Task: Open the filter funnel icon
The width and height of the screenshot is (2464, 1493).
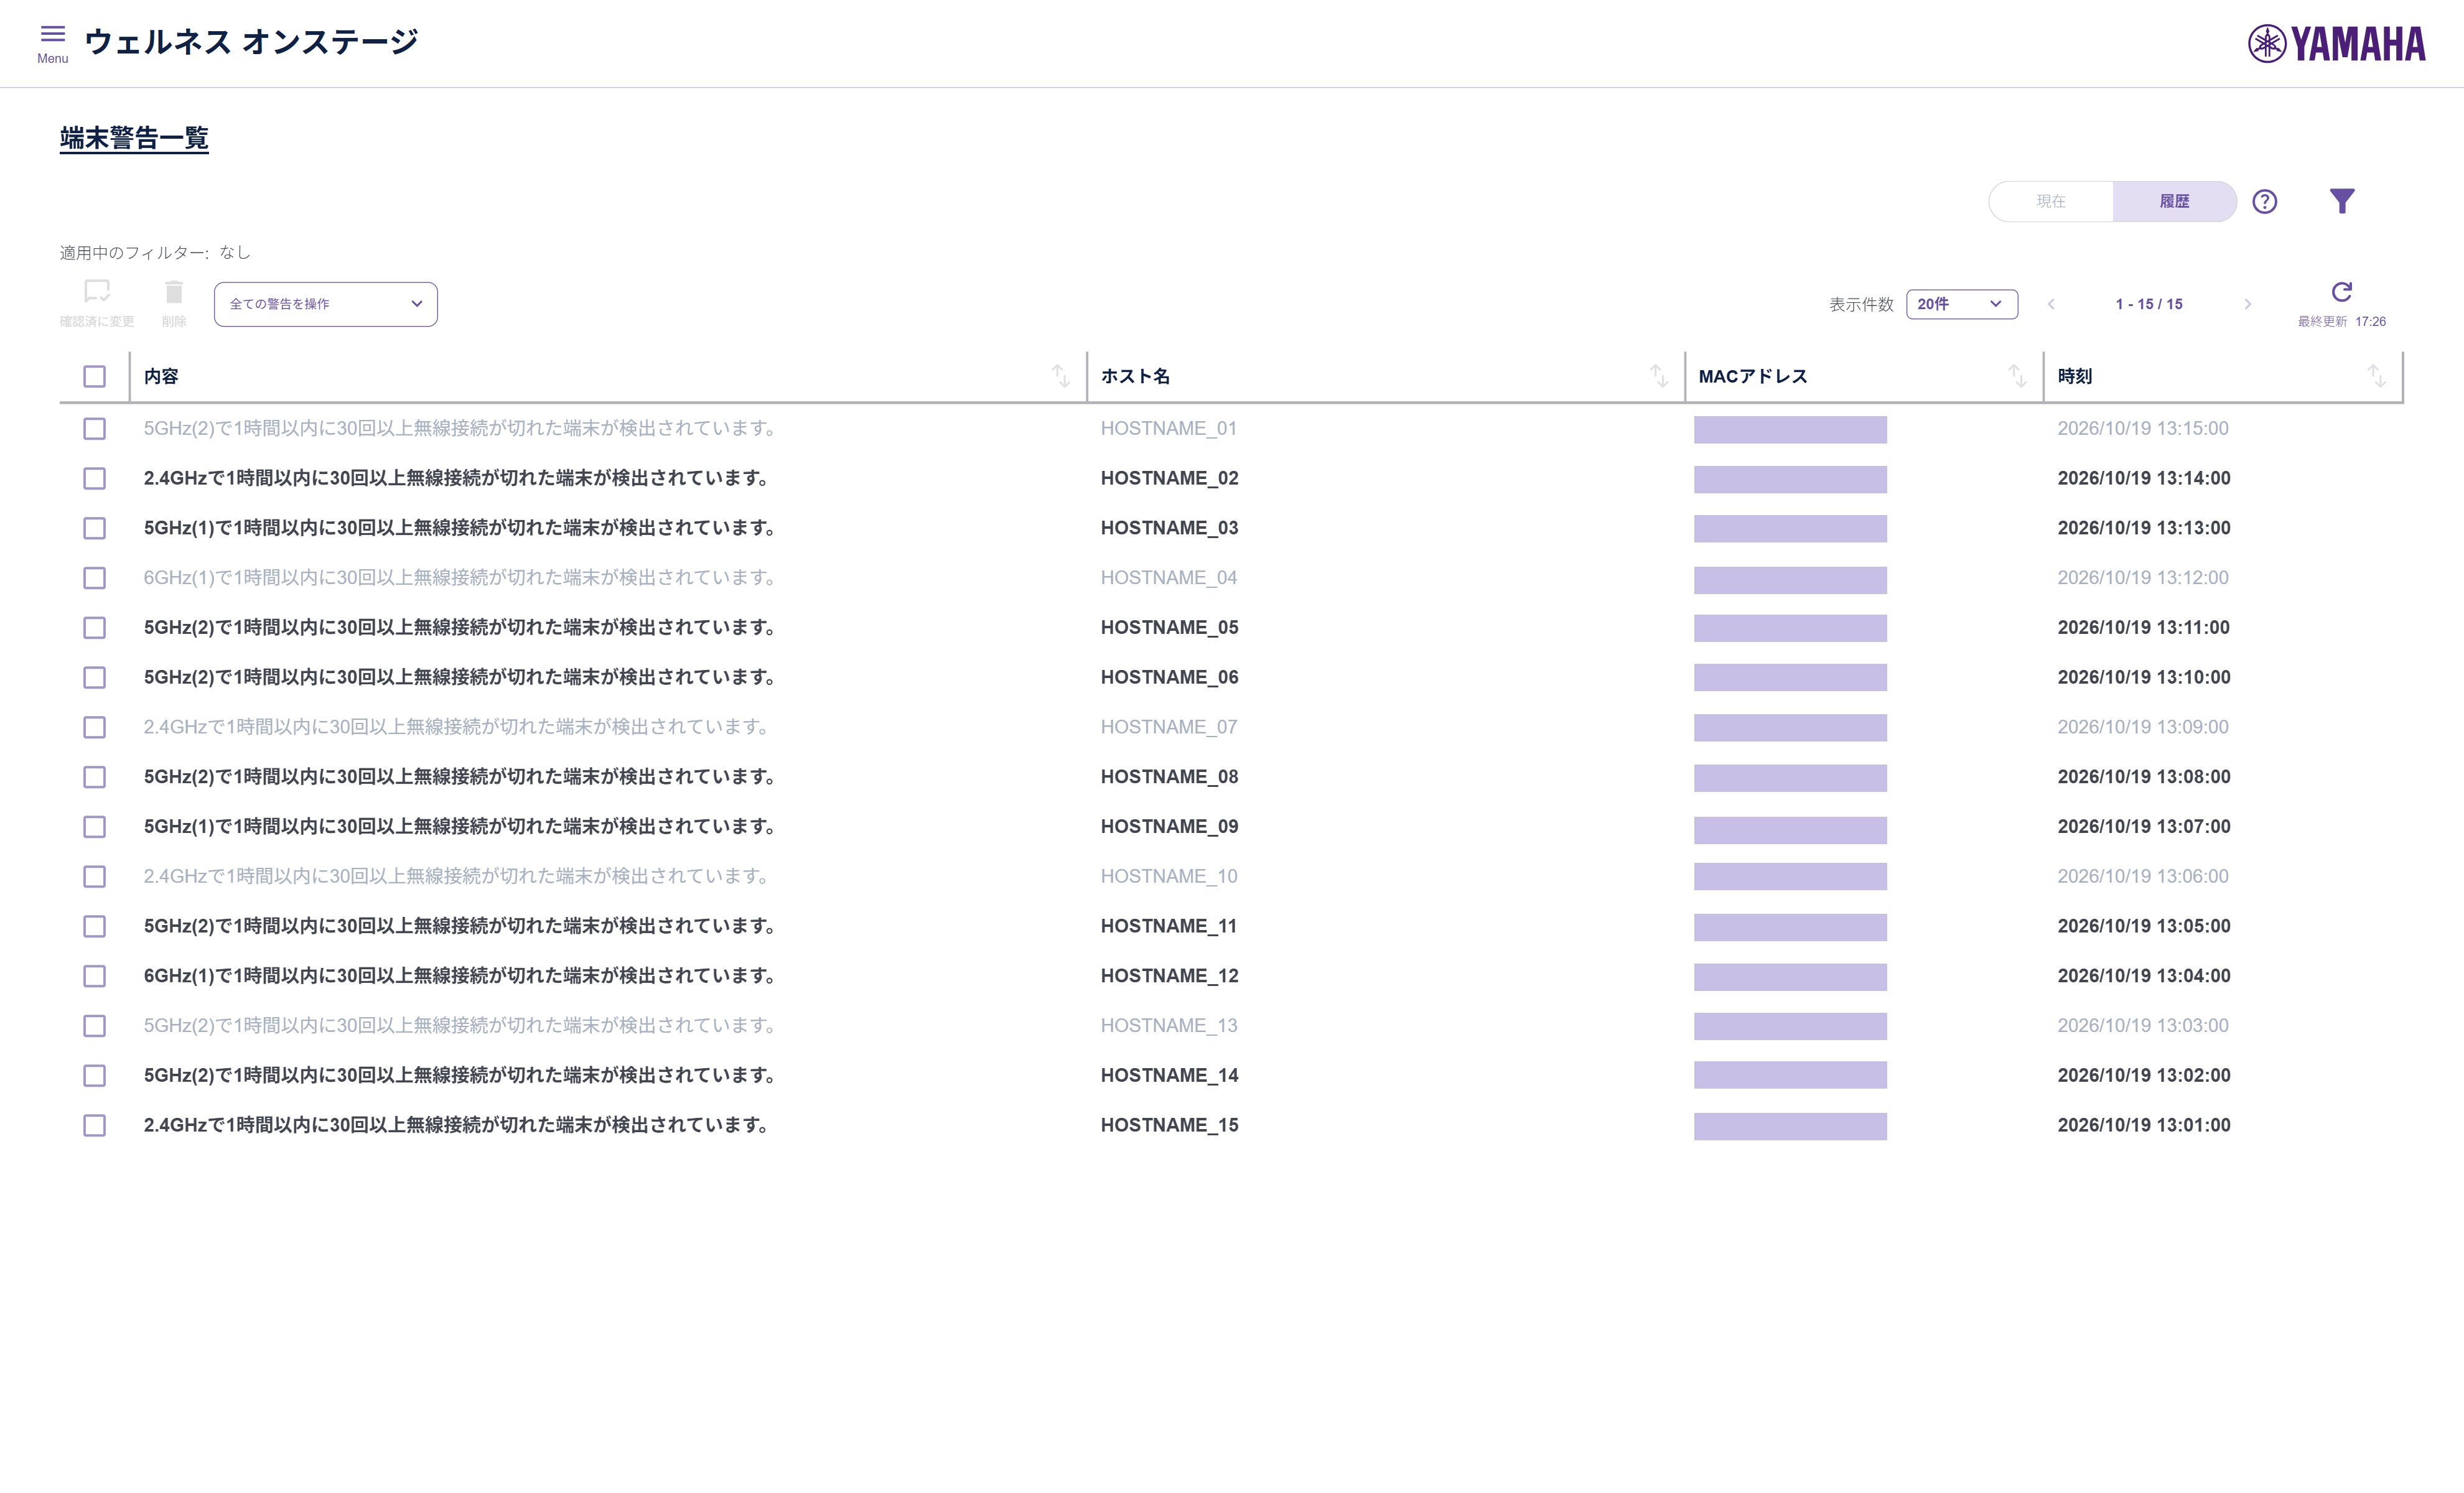Action: (2342, 202)
